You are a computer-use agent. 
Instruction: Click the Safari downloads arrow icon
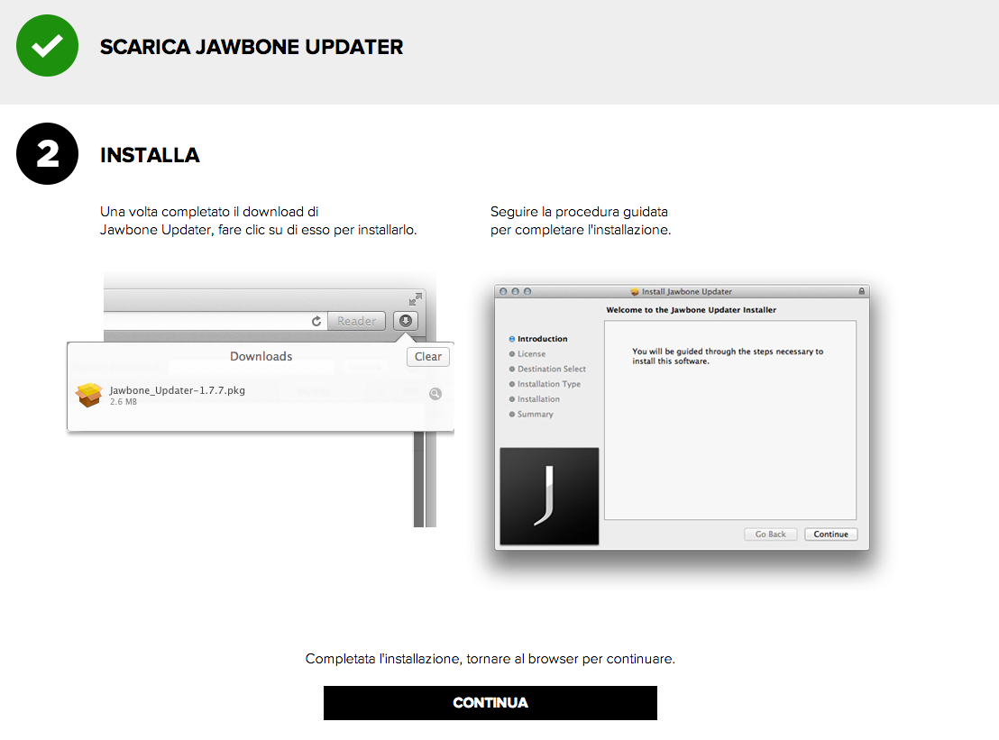(405, 321)
